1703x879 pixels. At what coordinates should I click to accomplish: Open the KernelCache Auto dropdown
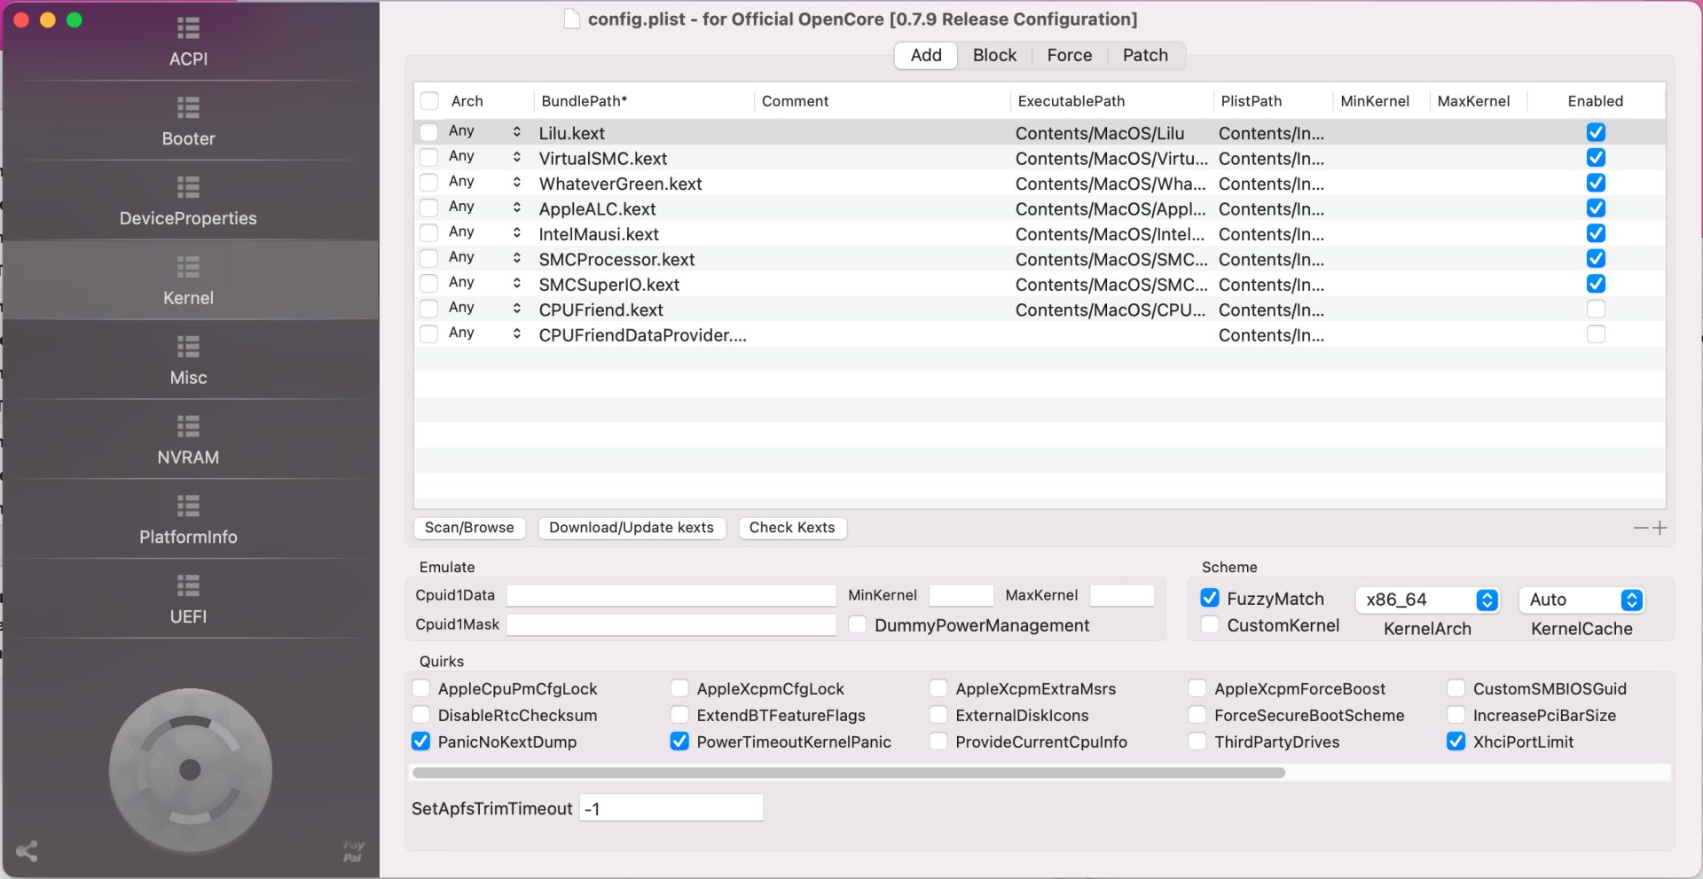click(1581, 600)
